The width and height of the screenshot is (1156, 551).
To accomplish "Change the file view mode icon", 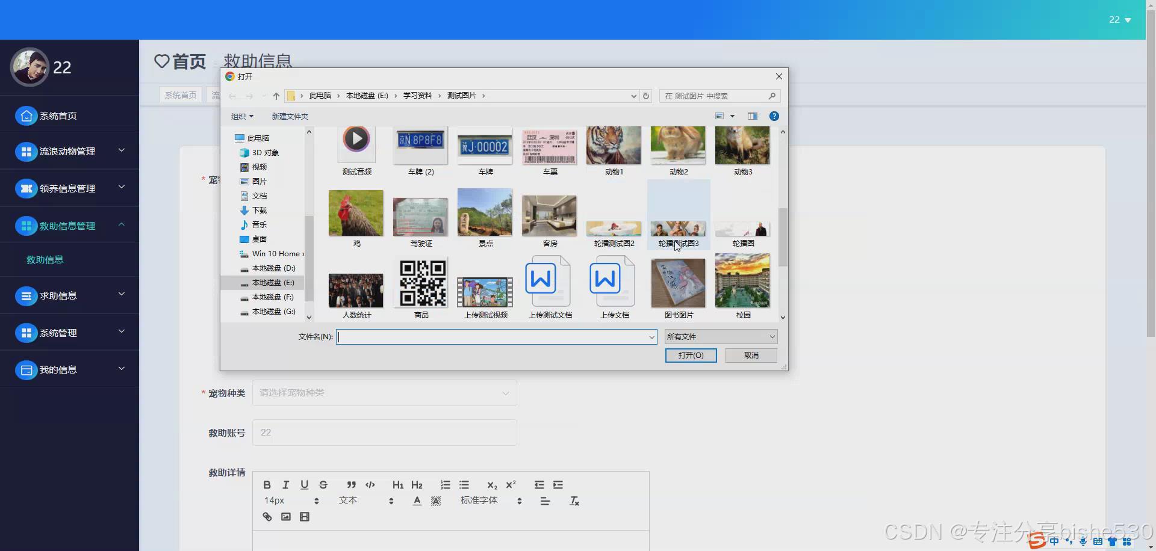I will click(719, 116).
